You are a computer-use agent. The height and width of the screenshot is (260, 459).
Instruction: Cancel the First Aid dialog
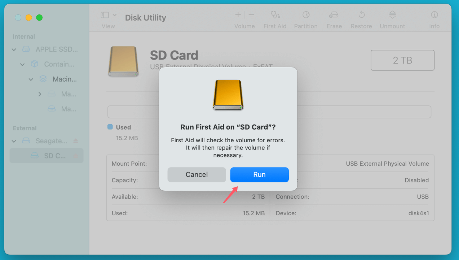tap(197, 175)
